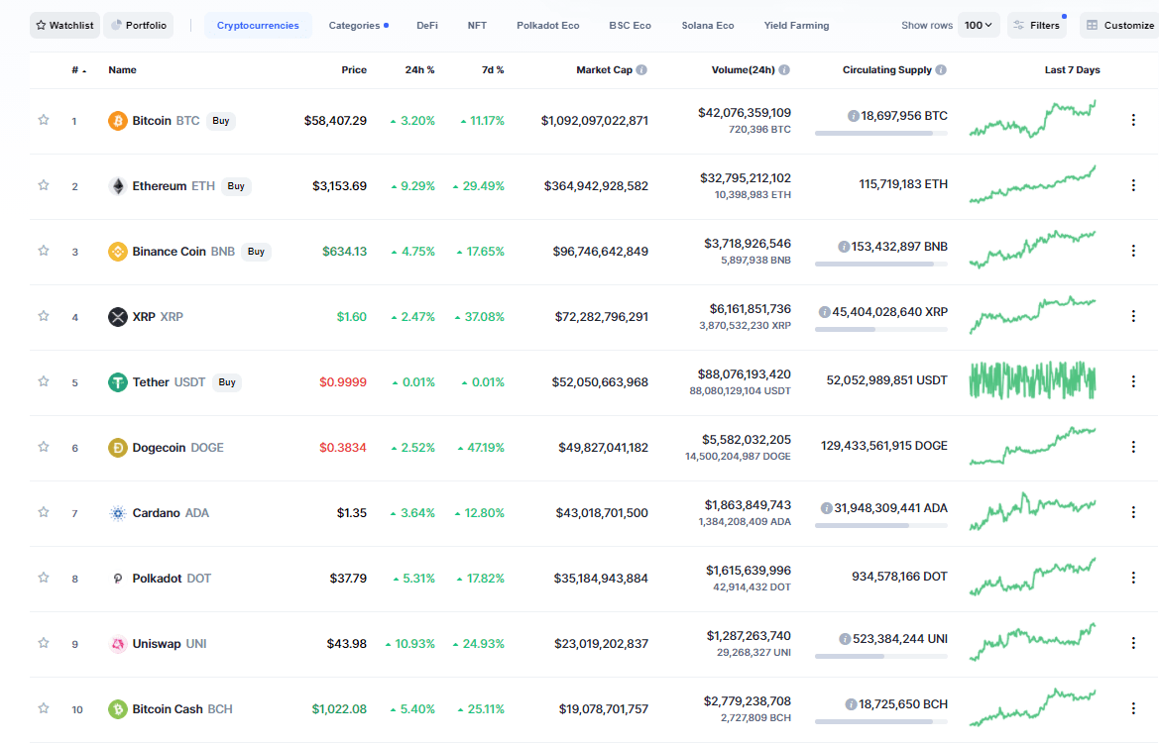Click info icon beside BCH supply
This screenshot has height=745, width=1159.
(851, 704)
